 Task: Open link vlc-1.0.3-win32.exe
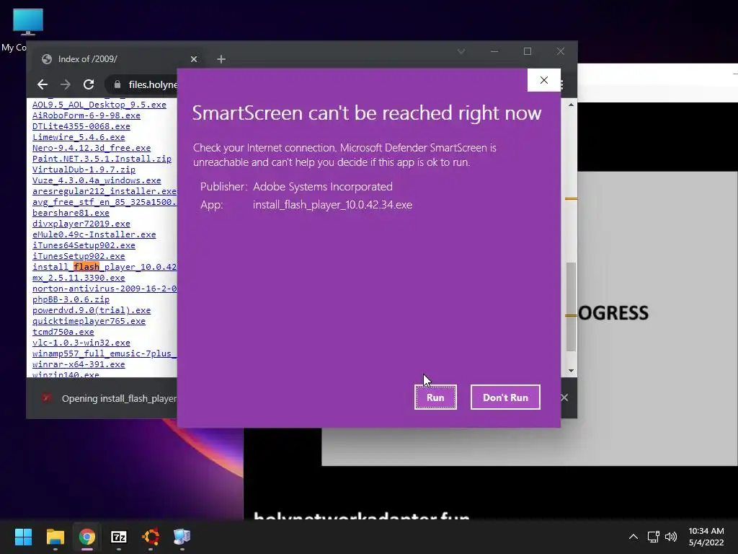coord(81,343)
